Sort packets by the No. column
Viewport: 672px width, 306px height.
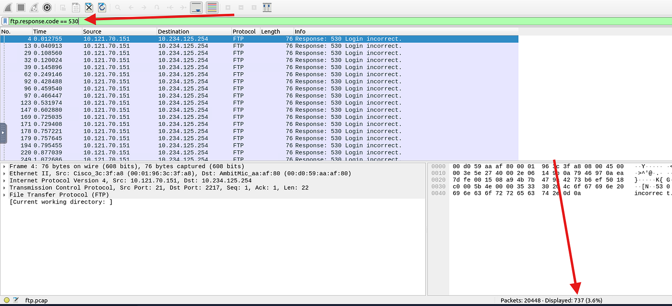click(16, 32)
